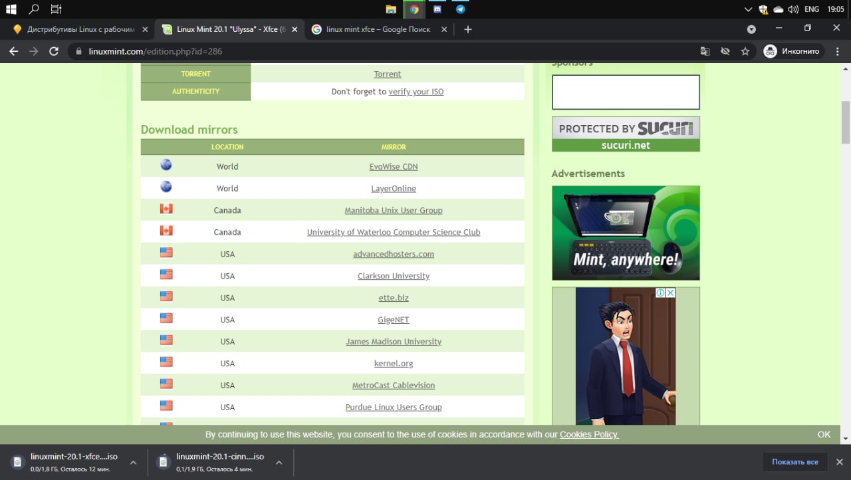Download from EvoWise CDN mirror

pos(394,166)
